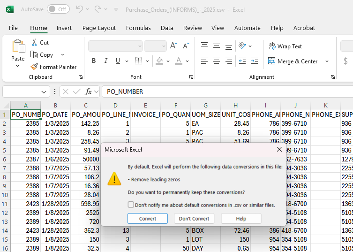Choose the Don't Convert button

point(194,219)
